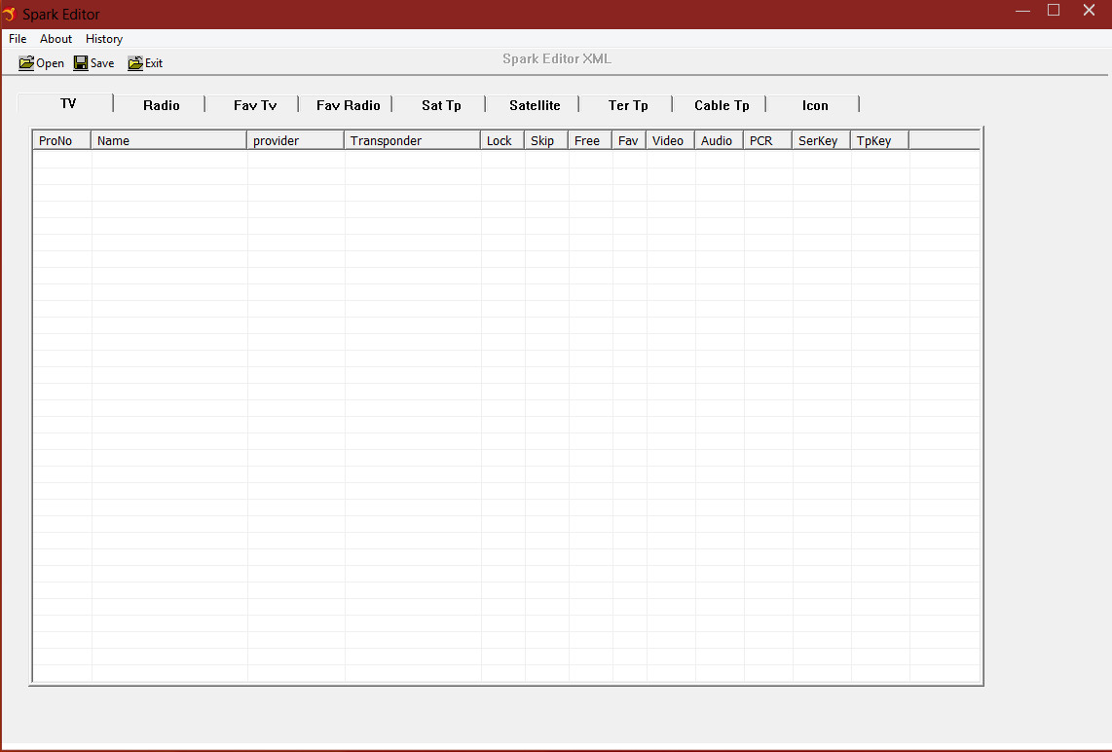Click the Spark Editor app logo icon

[x=9, y=14]
